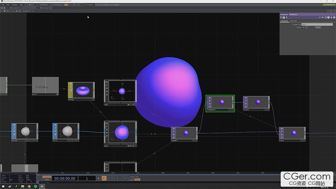Switch to the Common parameter tab
The height and width of the screenshot is (189, 336).
[x=293, y=21]
